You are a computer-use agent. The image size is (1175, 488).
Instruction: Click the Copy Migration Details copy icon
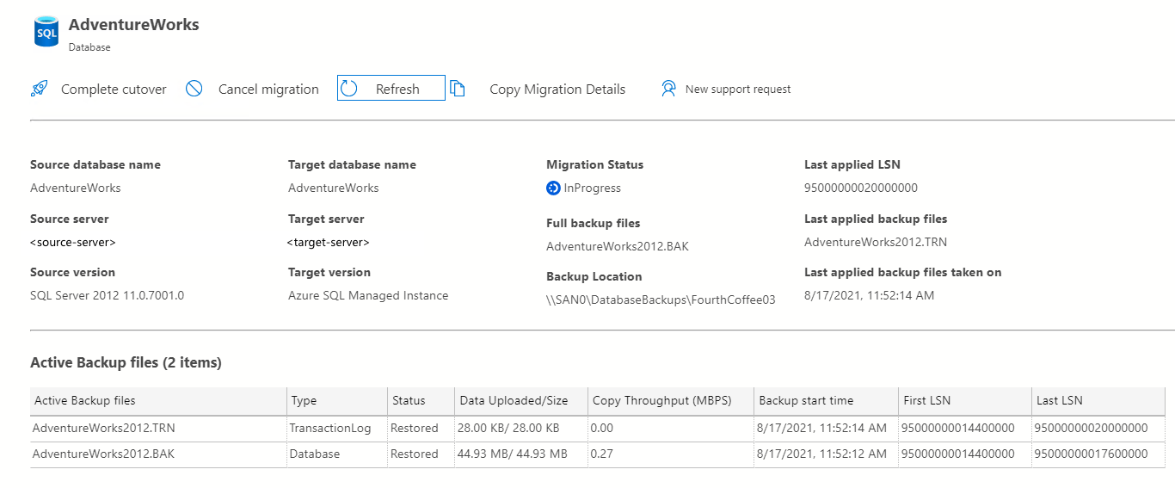pos(458,89)
